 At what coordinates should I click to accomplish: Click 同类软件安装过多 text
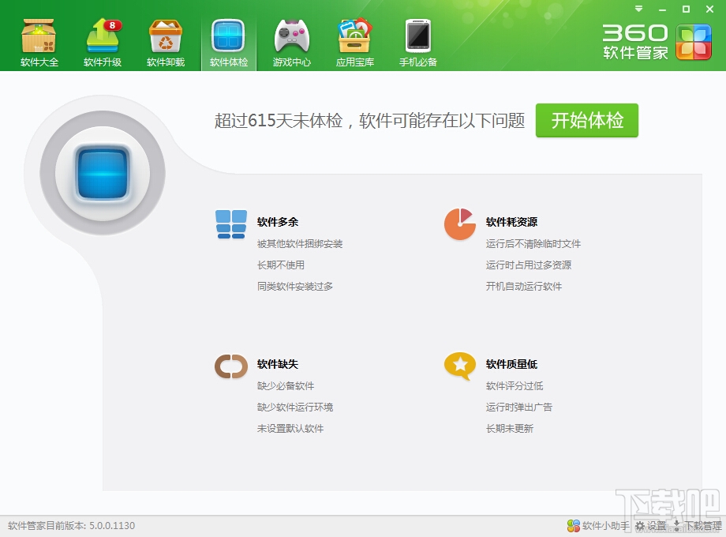pyautogui.click(x=295, y=287)
